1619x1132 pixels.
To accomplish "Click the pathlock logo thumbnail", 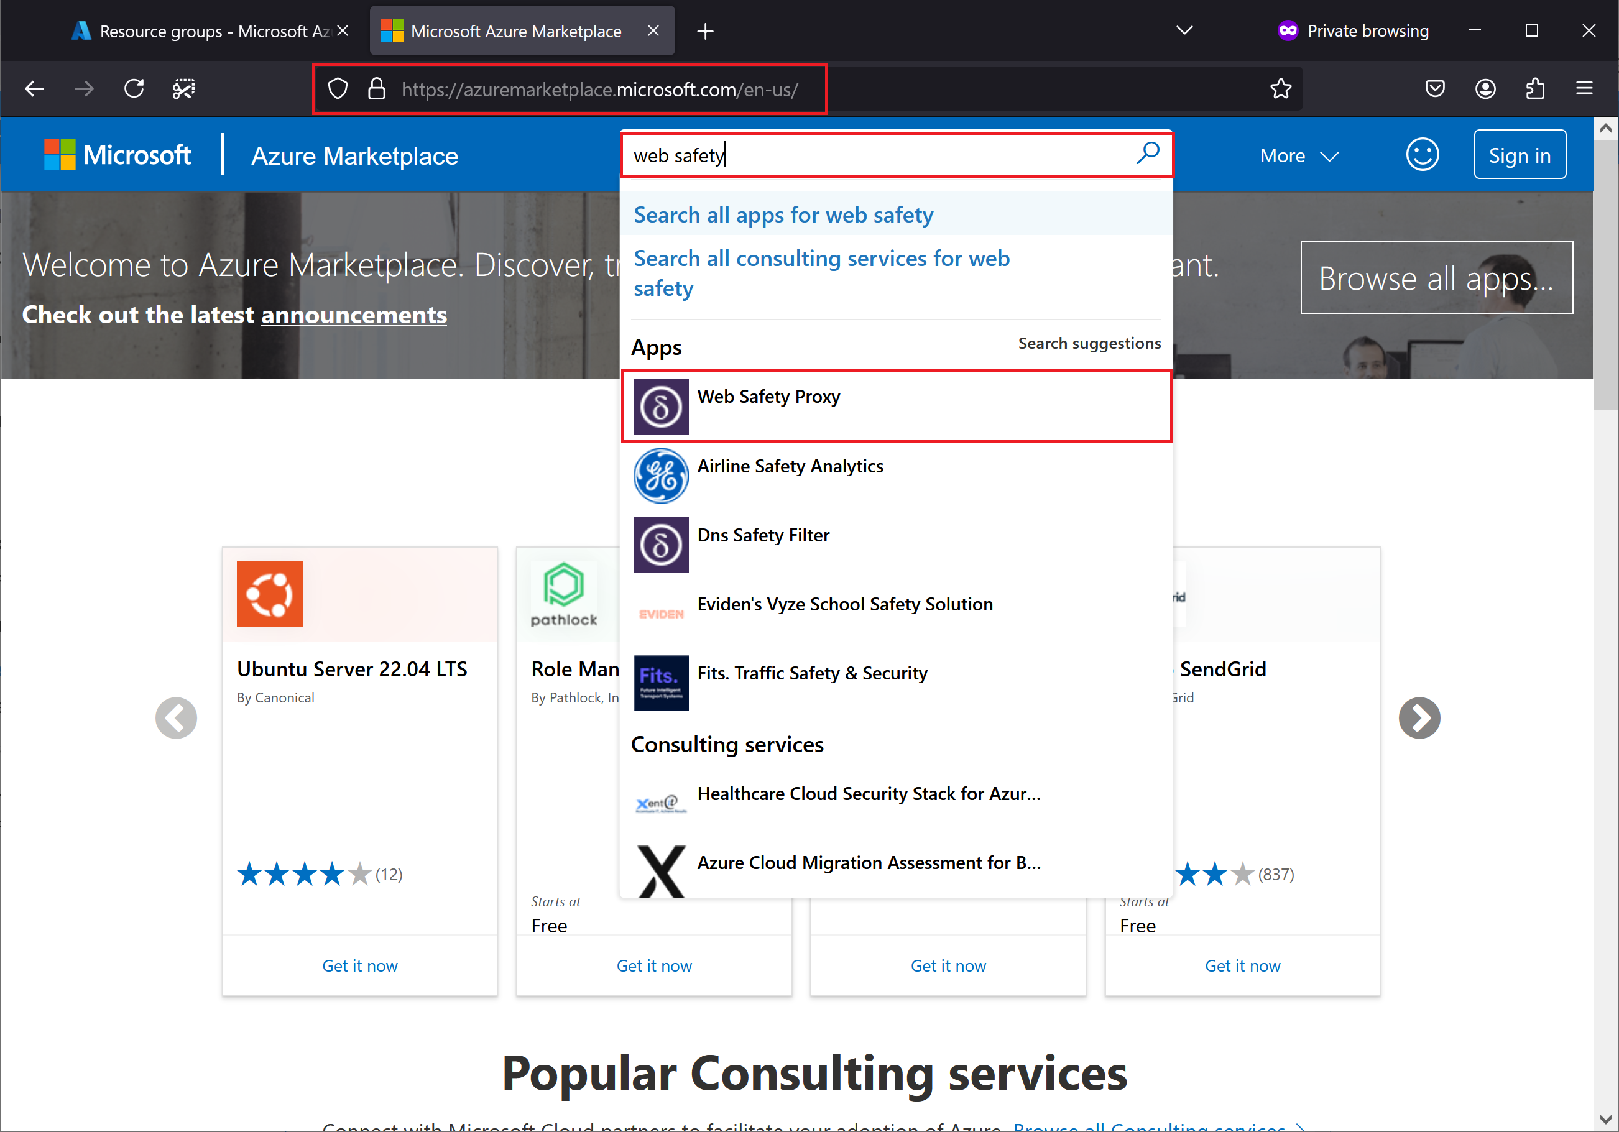I will (564, 594).
